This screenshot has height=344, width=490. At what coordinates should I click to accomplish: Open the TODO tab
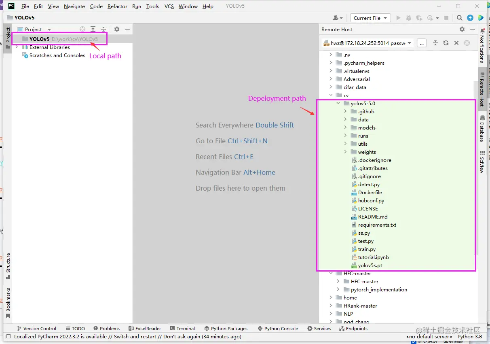coord(75,329)
